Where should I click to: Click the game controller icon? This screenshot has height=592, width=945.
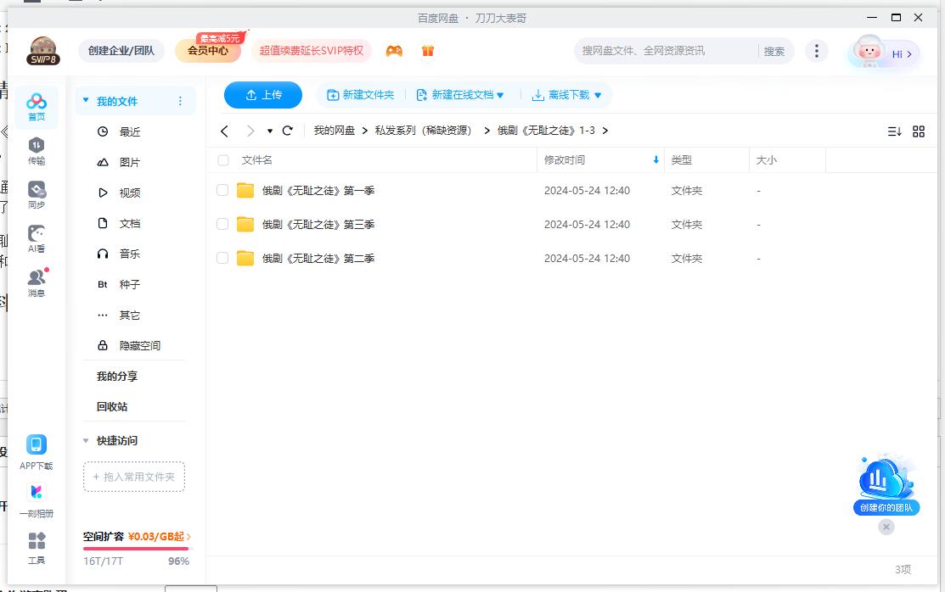pyautogui.click(x=394, y=51)
